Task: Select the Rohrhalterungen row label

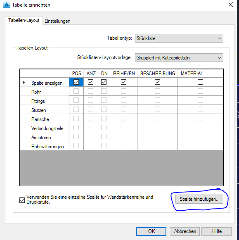Action: click(x=47, y=147)
